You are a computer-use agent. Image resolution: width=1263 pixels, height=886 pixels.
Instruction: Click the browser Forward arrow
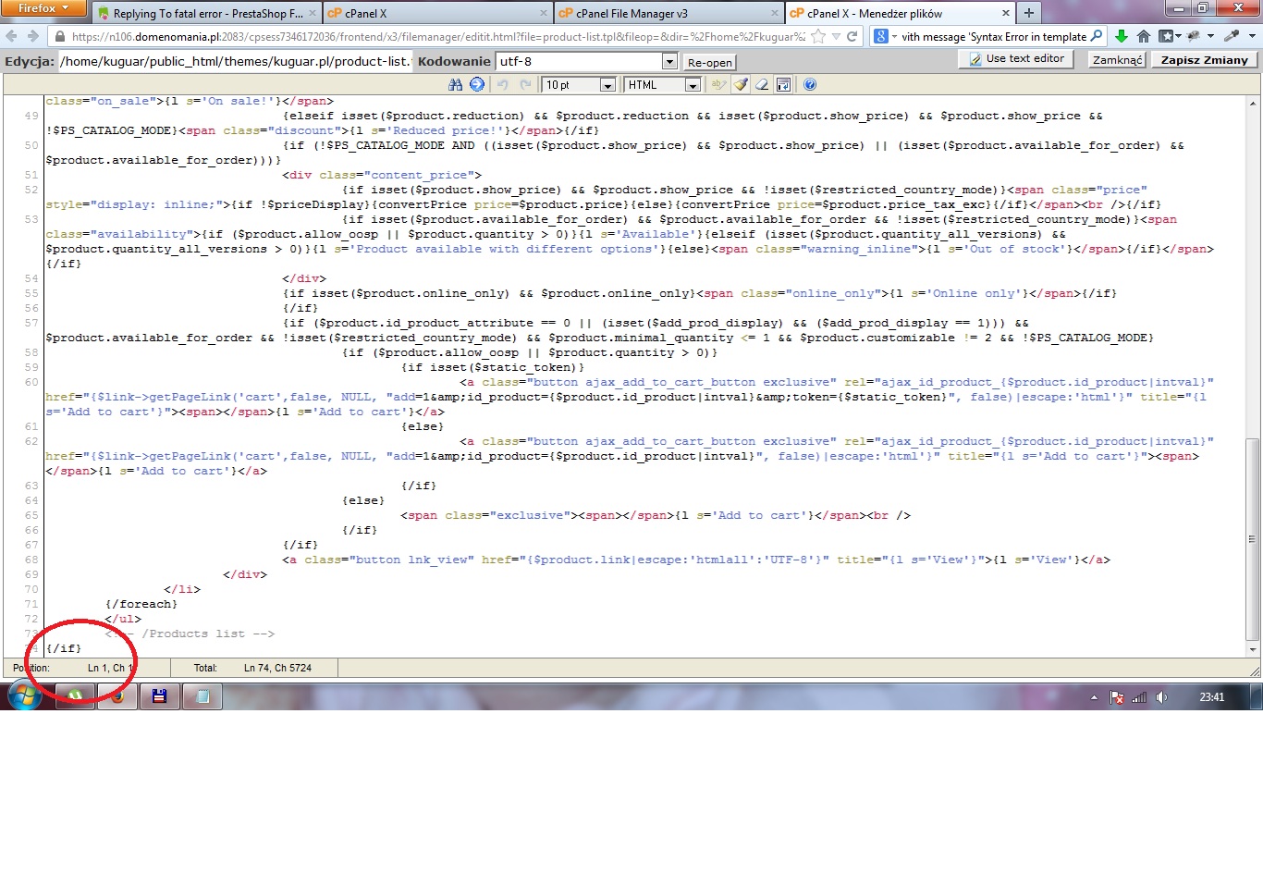pos(33,36)
